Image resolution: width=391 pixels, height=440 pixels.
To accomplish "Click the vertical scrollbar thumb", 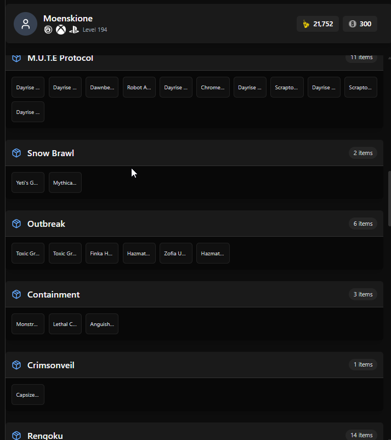I will click(x=389, y=199).
